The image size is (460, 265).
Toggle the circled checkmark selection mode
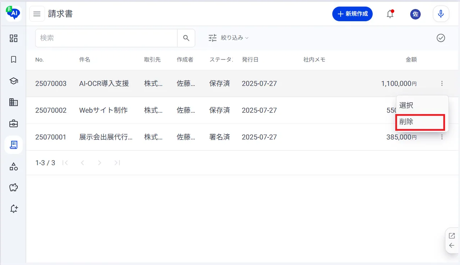coord(441,38)
